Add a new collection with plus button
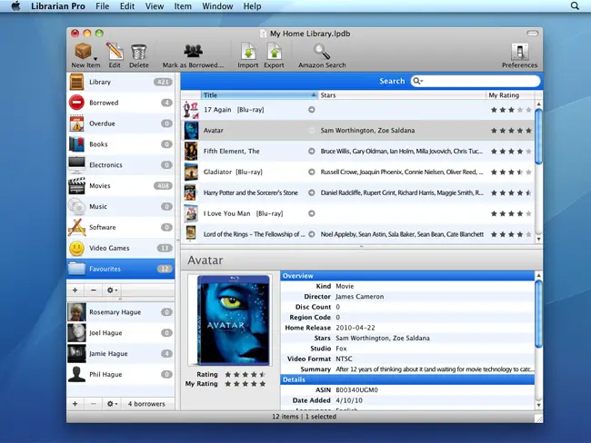591x443 pixels. [x=75, y=290]
